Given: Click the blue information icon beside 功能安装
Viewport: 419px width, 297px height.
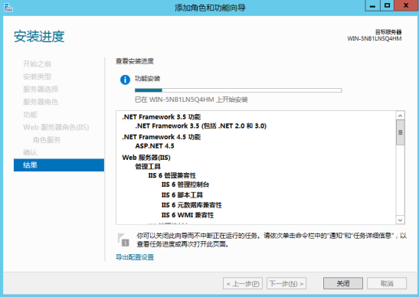Looking at the screenshot, I should click(x=125, y=80).
